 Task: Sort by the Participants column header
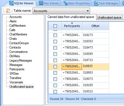coord(72,26)
